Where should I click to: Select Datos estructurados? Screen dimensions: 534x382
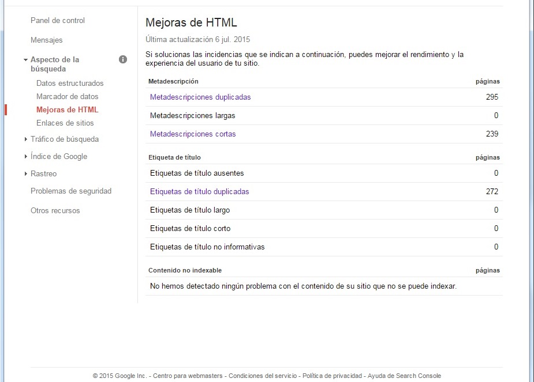[x=70, y=84]
